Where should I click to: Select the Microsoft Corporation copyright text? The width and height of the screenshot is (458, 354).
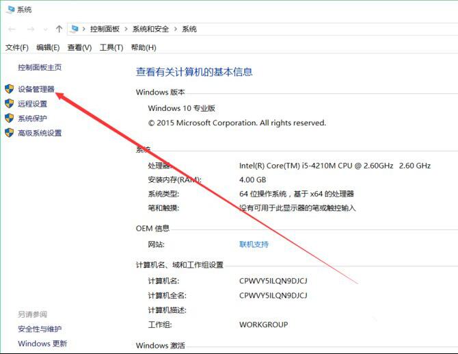tap(237, 123)
